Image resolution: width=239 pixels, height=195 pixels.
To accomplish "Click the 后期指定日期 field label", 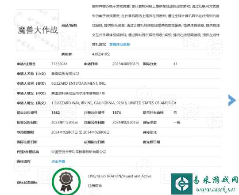I will 94,142.
